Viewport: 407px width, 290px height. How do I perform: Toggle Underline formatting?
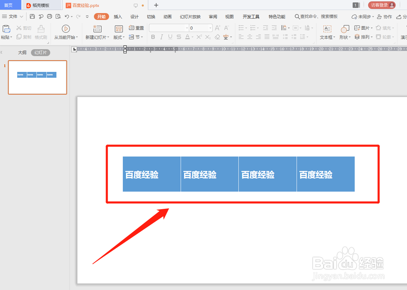[x=170, y=37]
